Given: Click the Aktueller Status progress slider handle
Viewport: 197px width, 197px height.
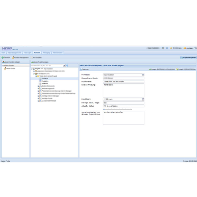Looking at the screenshot, I should click(x=104, y=109).
